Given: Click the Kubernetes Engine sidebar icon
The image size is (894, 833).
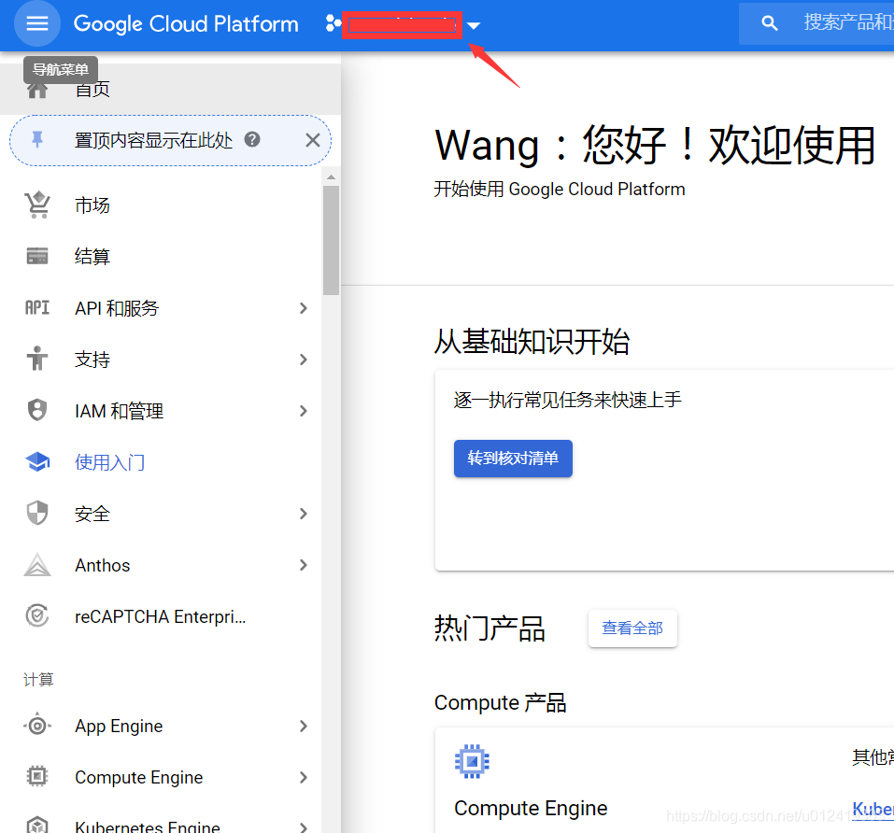Looking at the screenshot, I should coord(37,825).
